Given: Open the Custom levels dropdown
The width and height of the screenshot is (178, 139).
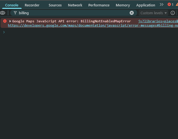Looking at the screenshot, I should (x=154, y=13).
